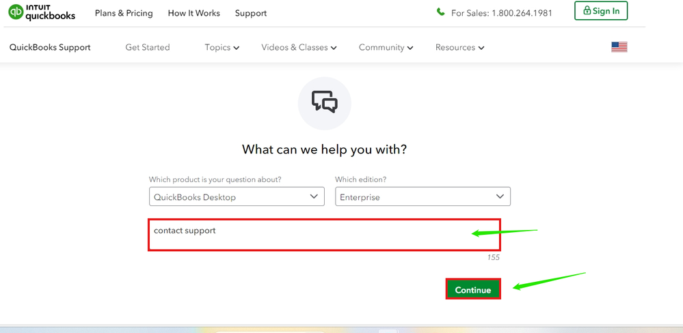Open the QuickBooks Desktop product dropdown
This screenshot has height=333, width=683.
237,197
